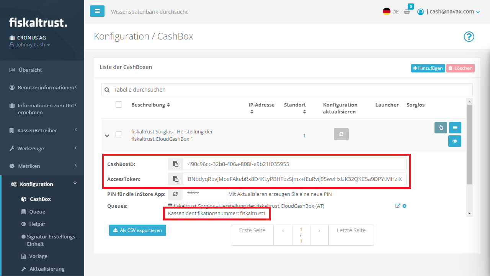Image resolution: width=490 pixels, height=276 pixels.
Task: Click the Konfiguration gears icon
Action: [14, 184]
